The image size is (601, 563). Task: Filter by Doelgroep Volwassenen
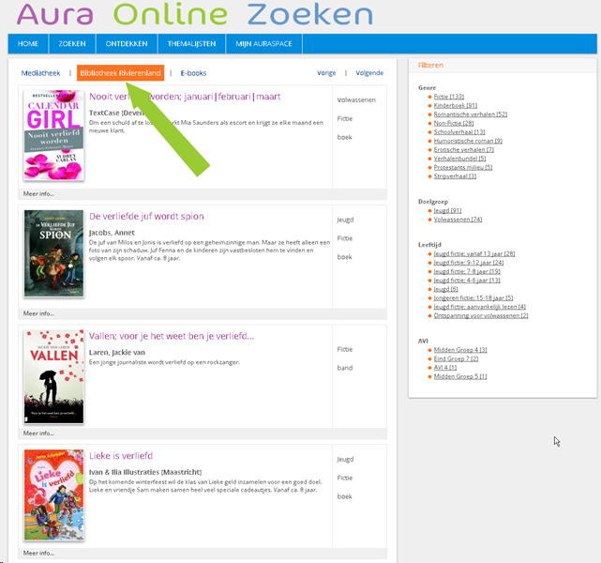pos(458,220)
